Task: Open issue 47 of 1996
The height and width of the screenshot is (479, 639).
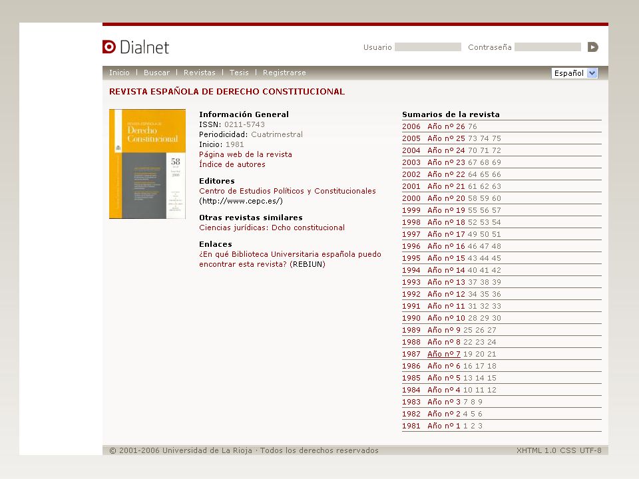Action: (x=484, y=246)
